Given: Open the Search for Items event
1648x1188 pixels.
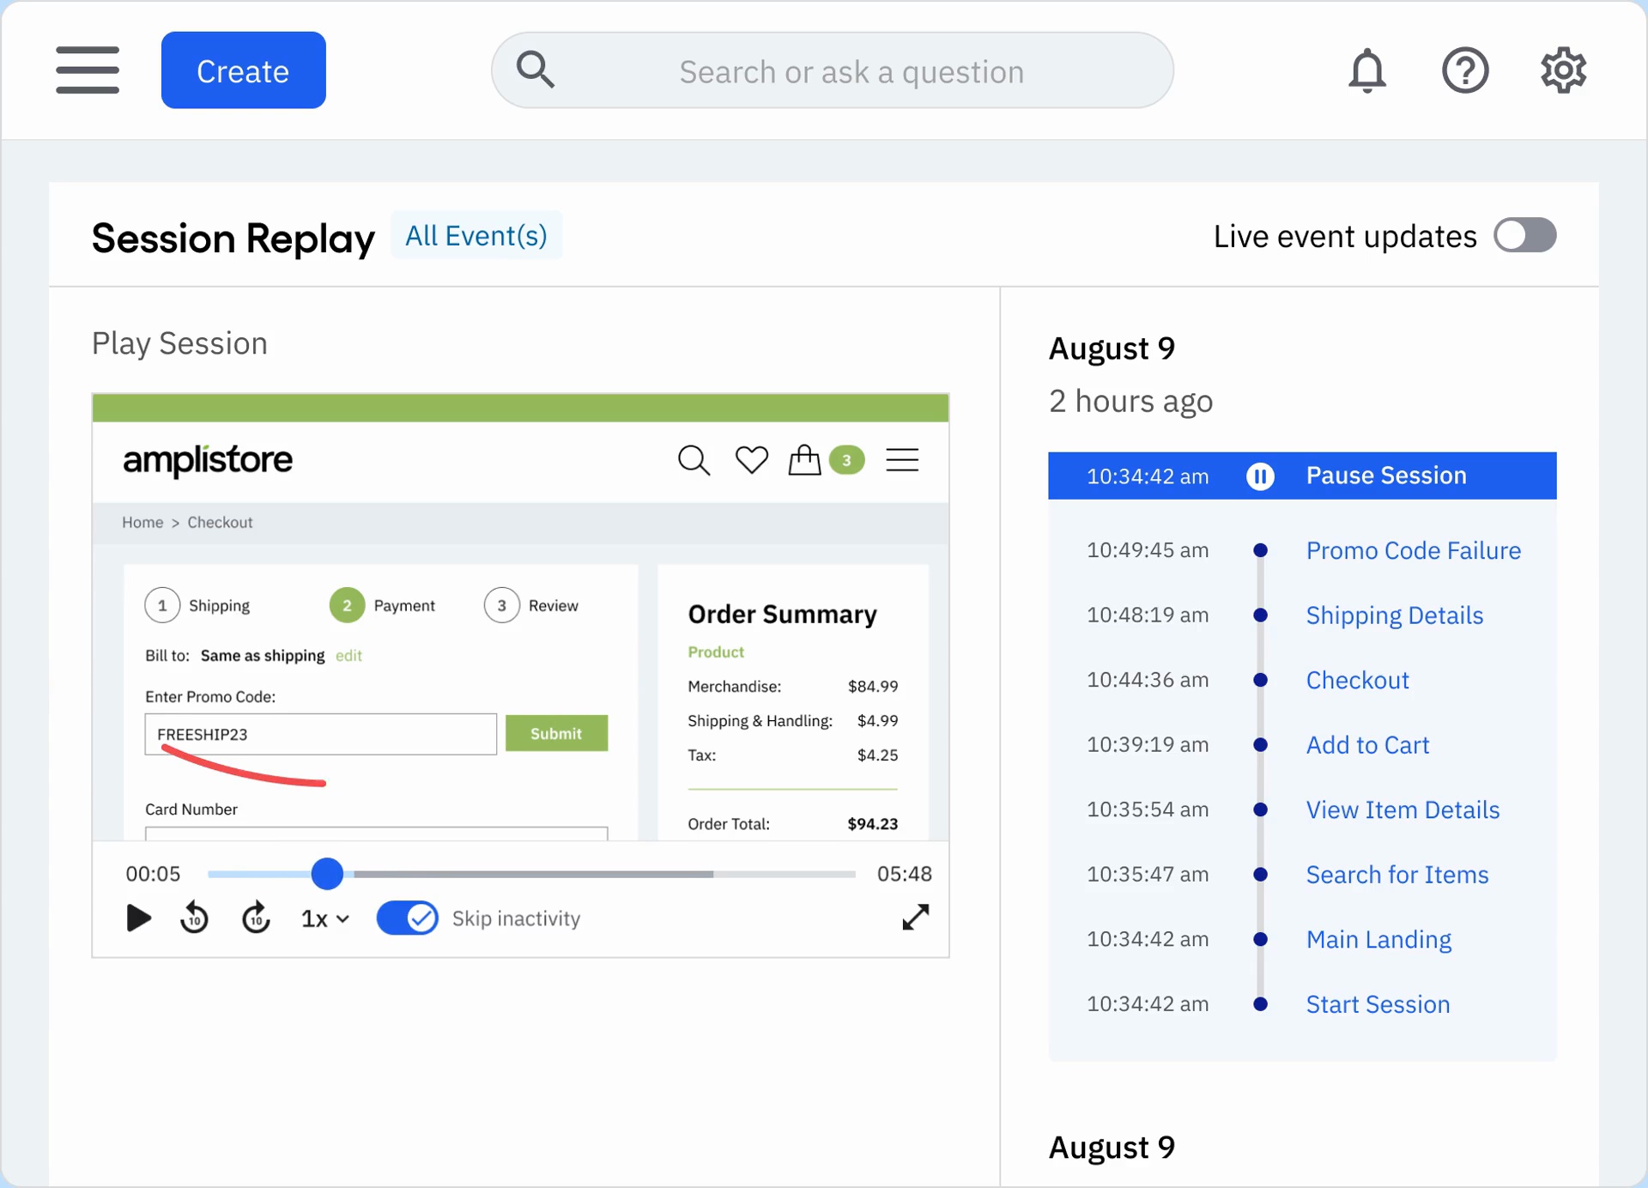Looking at the screenshot, I should click(1397, 874).
